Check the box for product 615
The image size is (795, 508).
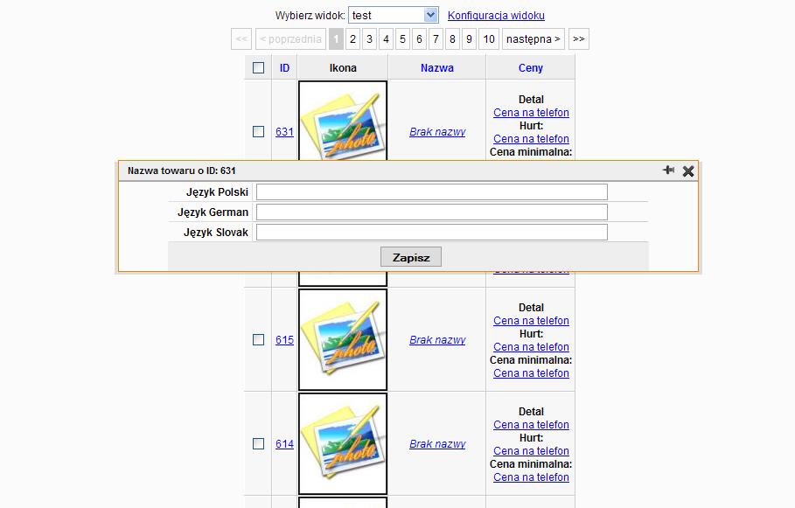259,339
